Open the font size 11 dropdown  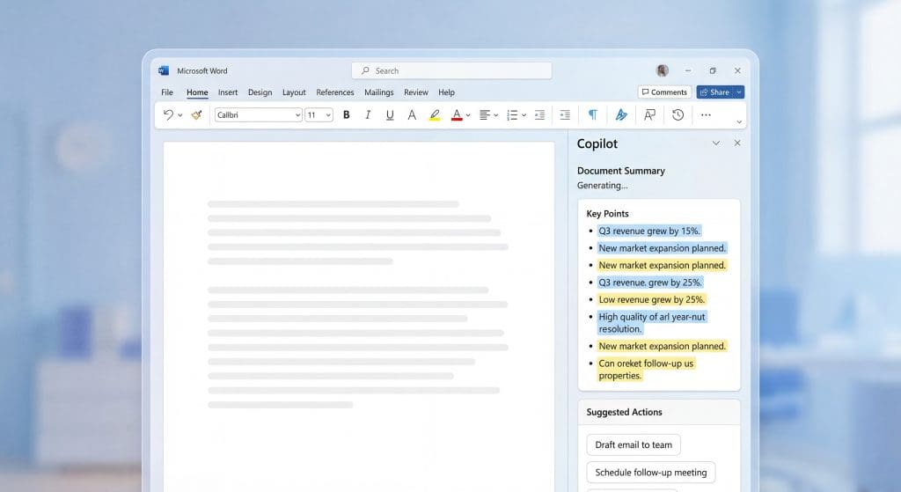319,114
